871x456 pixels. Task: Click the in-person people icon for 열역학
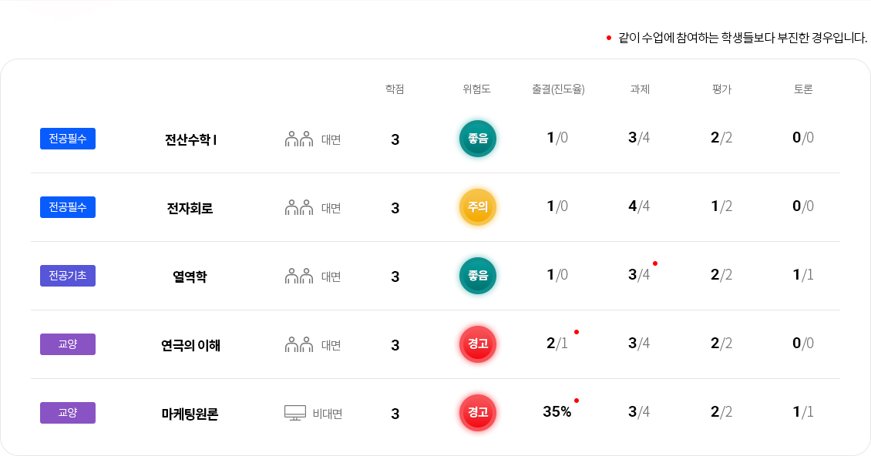click(x=299, y=276)
